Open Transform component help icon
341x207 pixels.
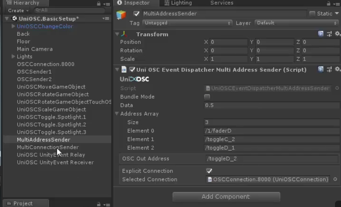click(x=320, y=34)
